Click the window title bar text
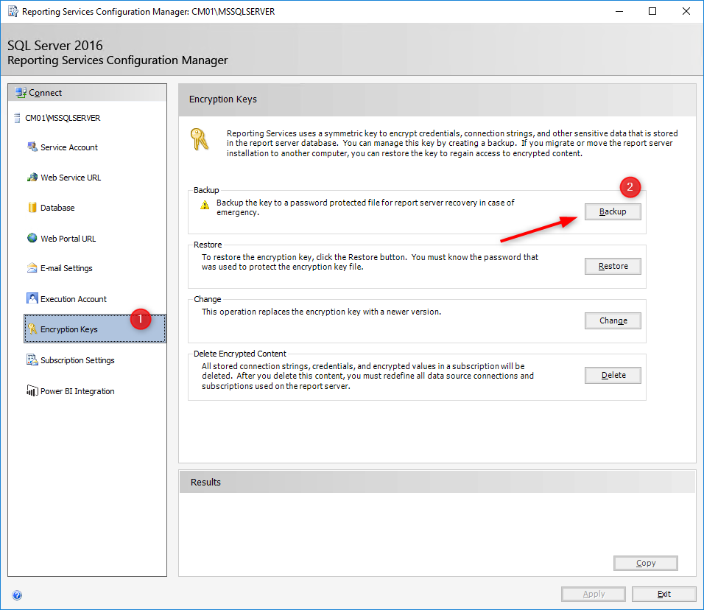The height and width of the screenshot is (610, 704). 148,12
